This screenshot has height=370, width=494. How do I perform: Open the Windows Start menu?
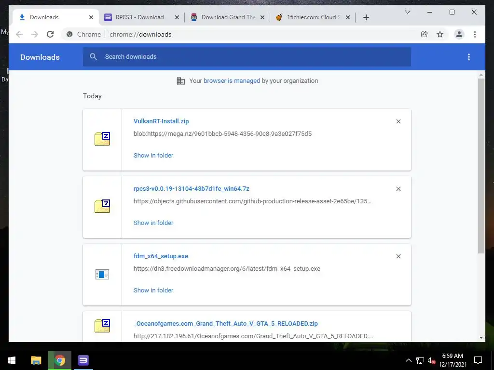point(12,360)
